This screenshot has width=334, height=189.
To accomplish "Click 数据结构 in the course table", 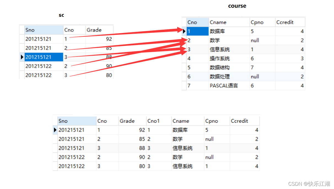I will 229,67.
